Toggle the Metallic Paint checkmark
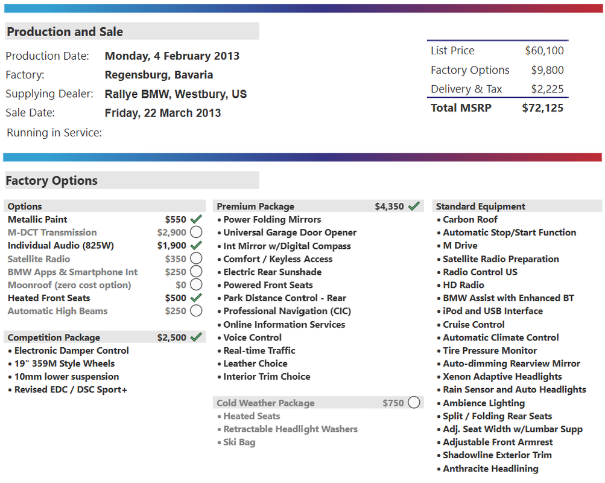Screen dimensions: 605x483 [197, 219]
